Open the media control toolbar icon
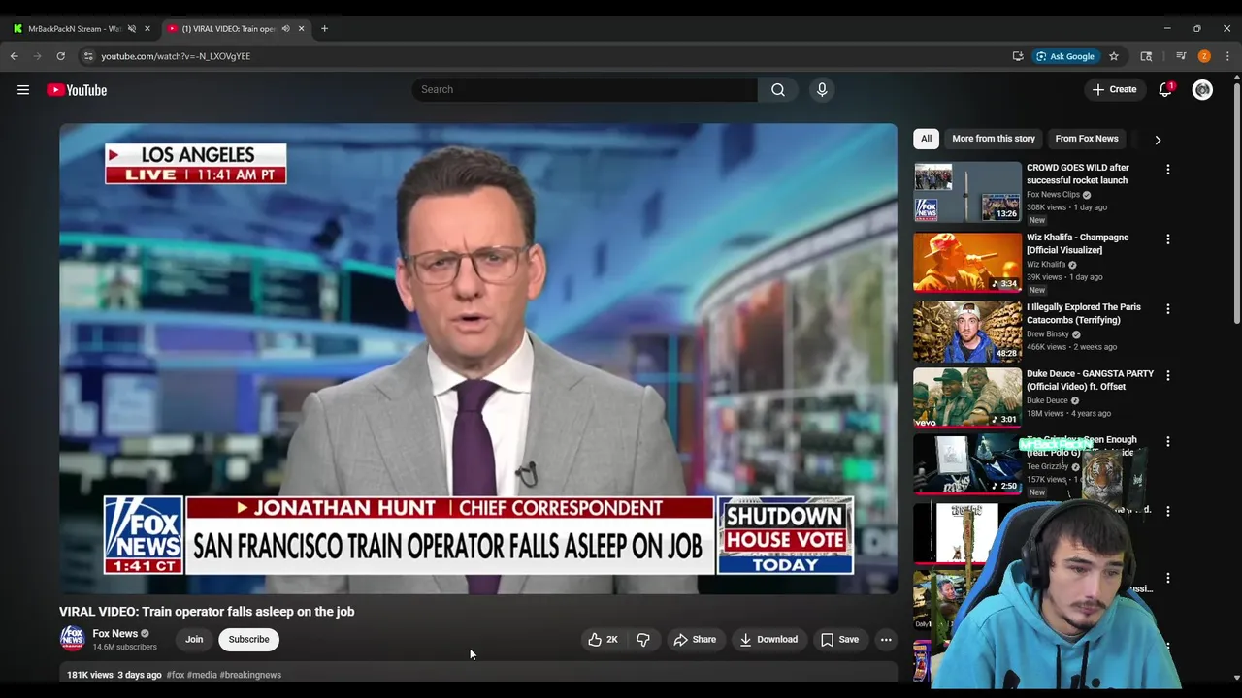 (1181, 56)
